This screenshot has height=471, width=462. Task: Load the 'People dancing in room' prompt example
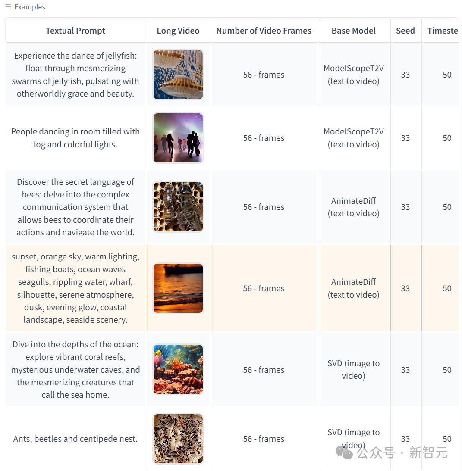coord(75,138)
